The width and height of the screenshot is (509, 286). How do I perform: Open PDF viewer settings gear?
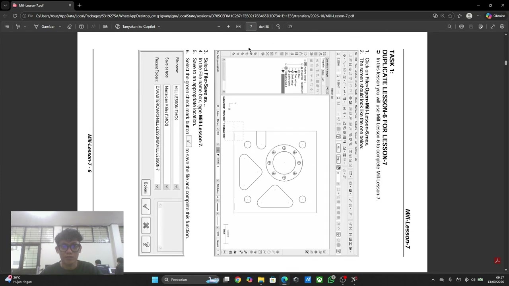[502, 27]
